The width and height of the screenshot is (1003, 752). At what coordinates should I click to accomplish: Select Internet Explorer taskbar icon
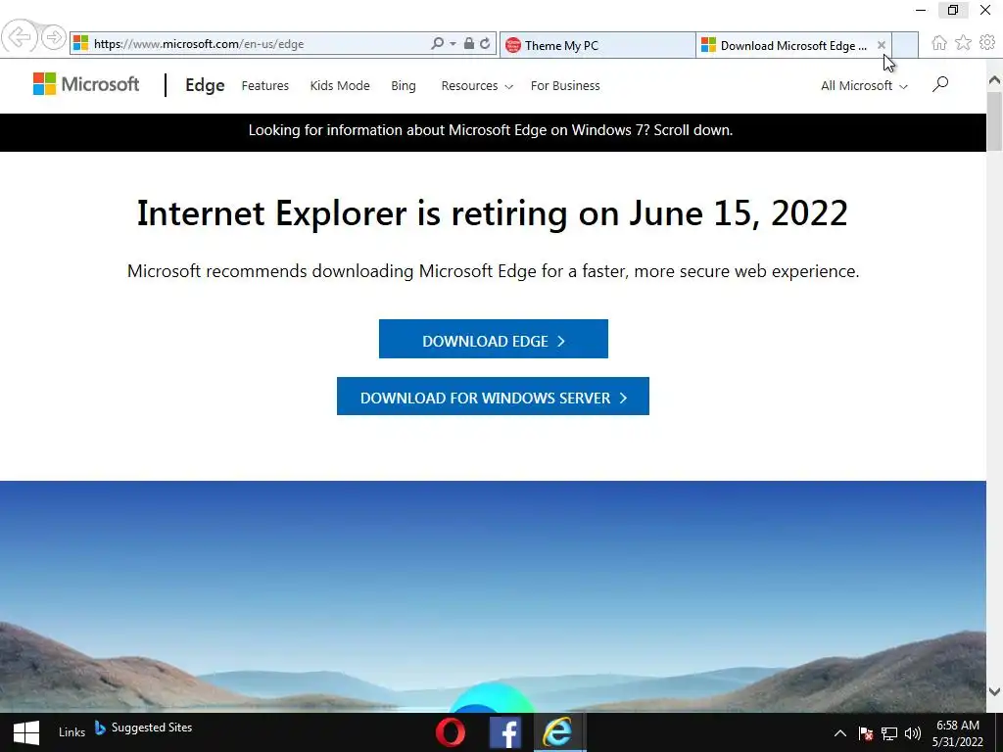click(x=559, y=732)
